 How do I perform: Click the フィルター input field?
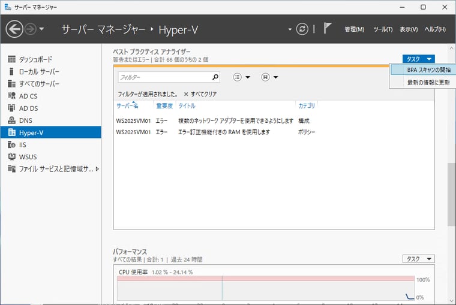(x=164, y=77)
